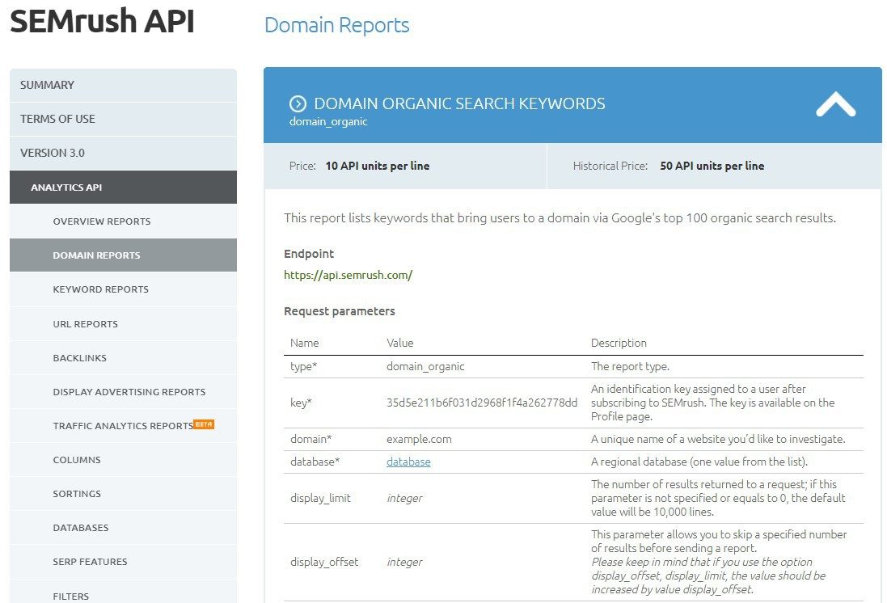Open the Summary sidebar item

pyautogui.click(x=124, y=85)
